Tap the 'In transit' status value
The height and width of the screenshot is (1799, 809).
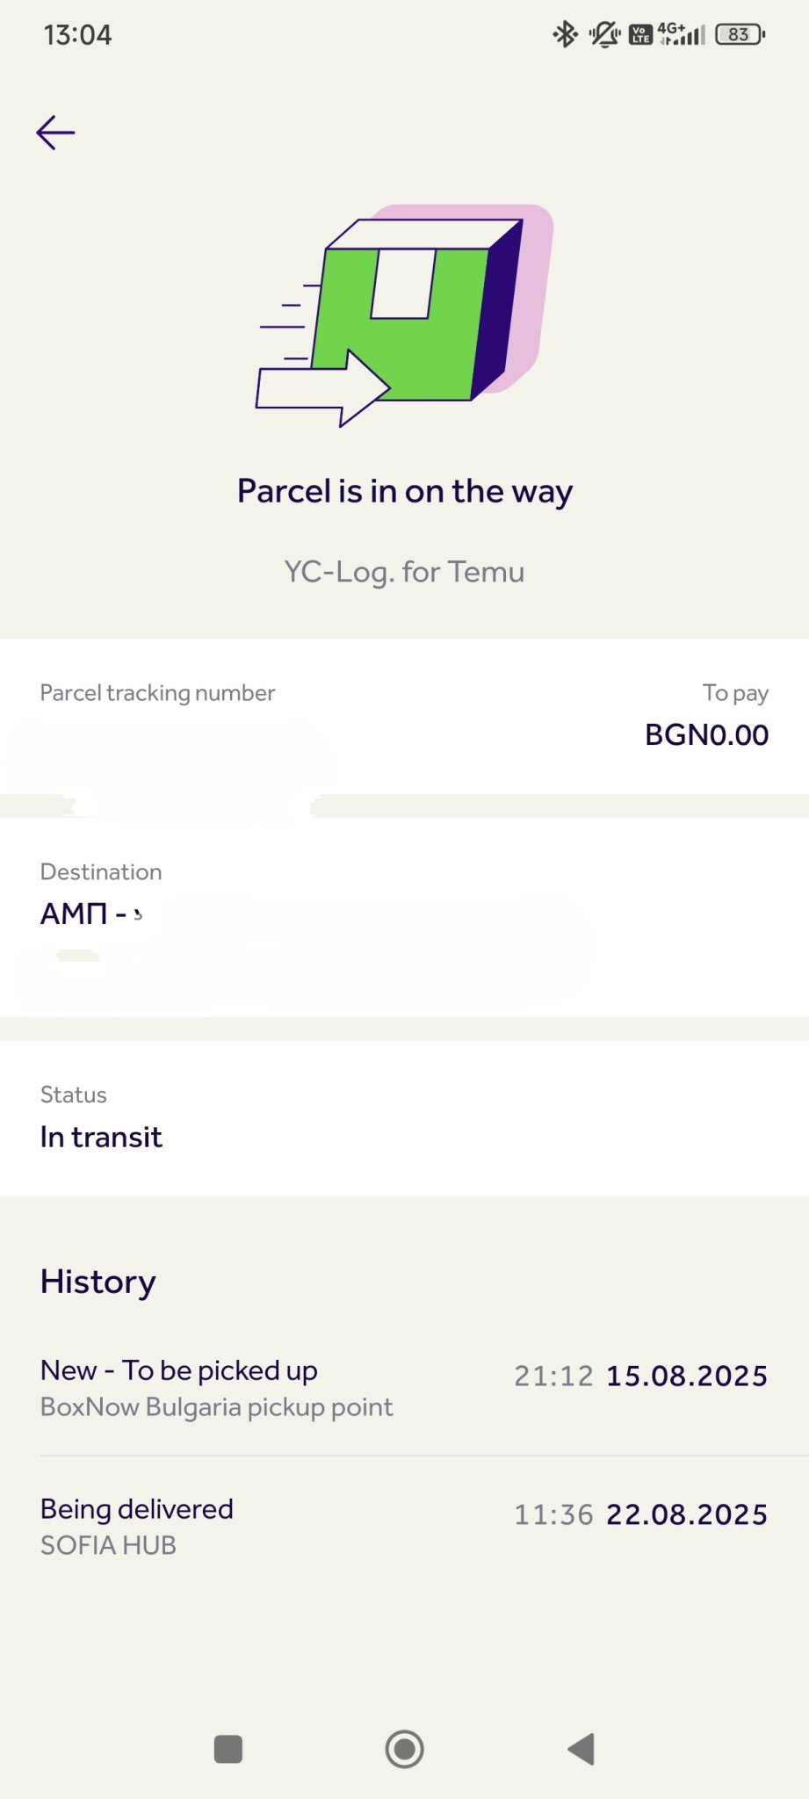coord(101,1138)
